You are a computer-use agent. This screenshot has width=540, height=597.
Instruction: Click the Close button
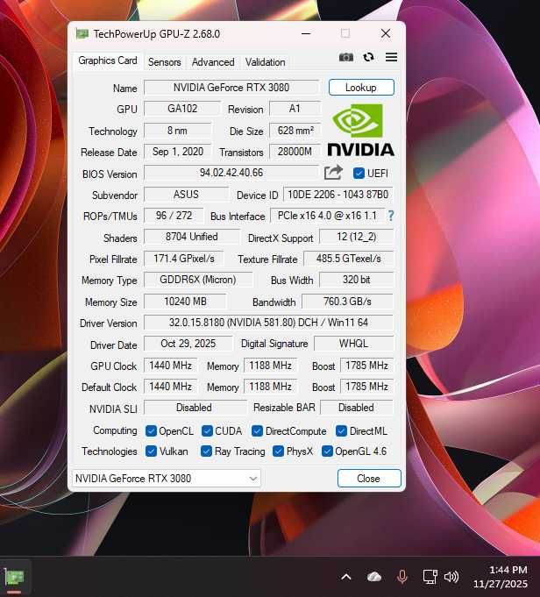pos(369,478)
